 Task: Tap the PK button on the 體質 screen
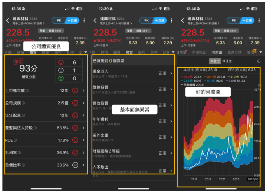[x=59, y=21]
